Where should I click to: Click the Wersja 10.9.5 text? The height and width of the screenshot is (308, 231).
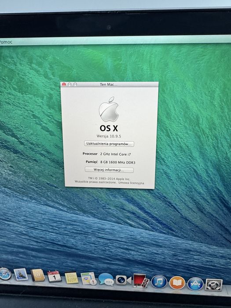[109, 136]
